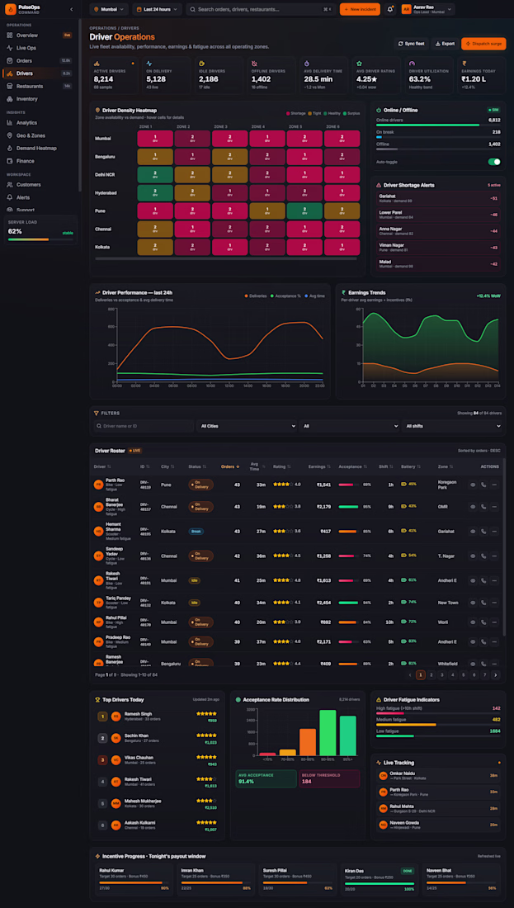Click the Driver name or ID filter field
This screenshot has width=514, height=908.
click(144, 426)
